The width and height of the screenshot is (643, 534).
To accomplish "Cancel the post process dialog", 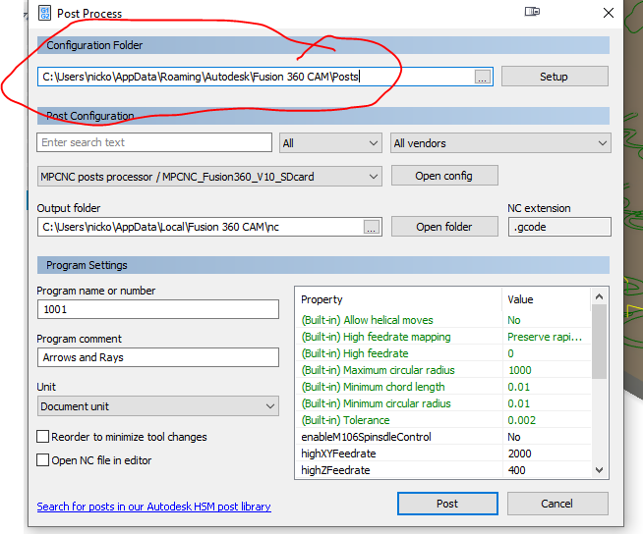I will (x=556, y=504).
